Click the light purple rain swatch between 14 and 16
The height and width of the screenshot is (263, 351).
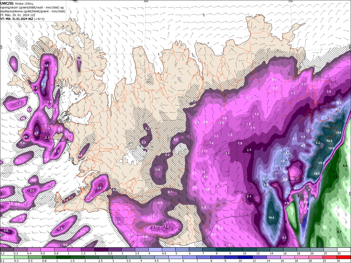pyautogui.click(x=273, y=257)
